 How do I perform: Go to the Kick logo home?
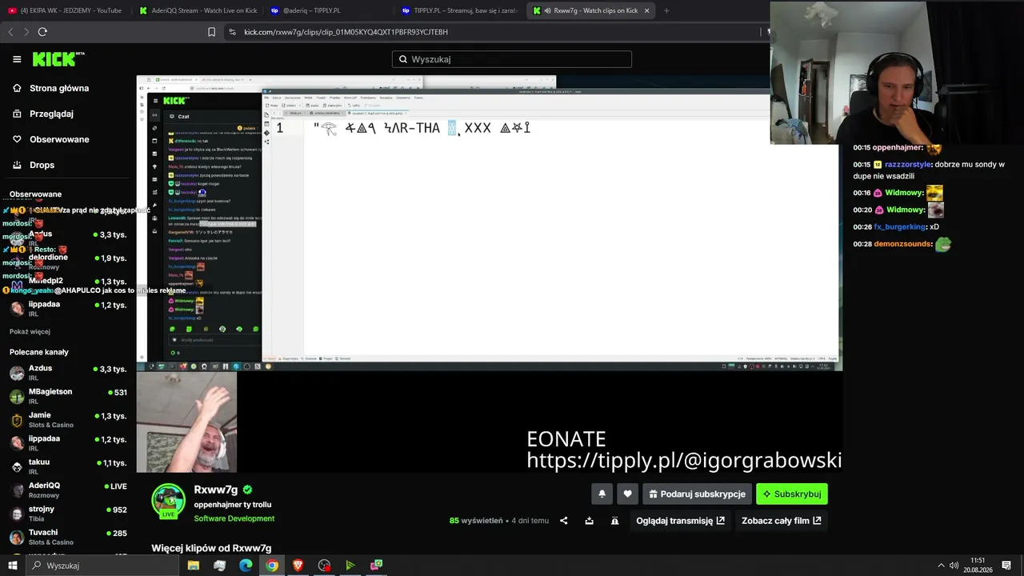[x=58, y=59]
